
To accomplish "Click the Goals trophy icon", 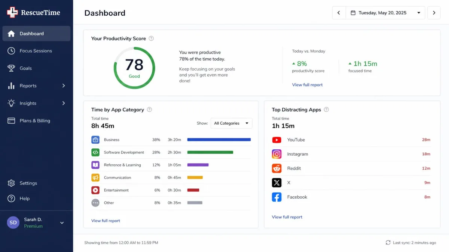I will (x=11, y=68).
